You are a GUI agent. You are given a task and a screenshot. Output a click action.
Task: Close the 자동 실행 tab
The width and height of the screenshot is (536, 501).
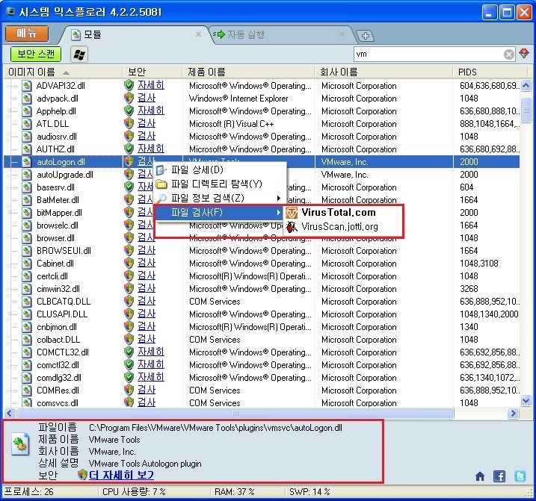coord(342,34)
